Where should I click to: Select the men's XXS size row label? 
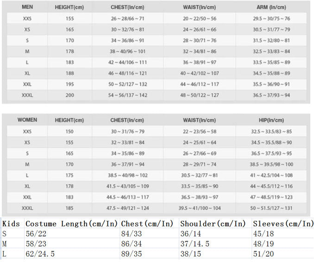[27, 18]
